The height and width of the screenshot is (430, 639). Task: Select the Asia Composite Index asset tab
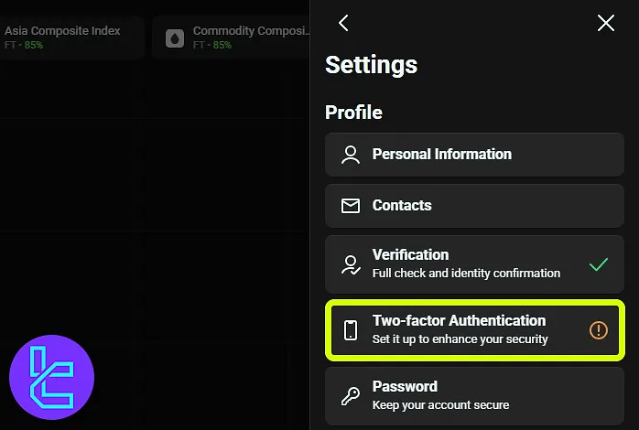71,38
